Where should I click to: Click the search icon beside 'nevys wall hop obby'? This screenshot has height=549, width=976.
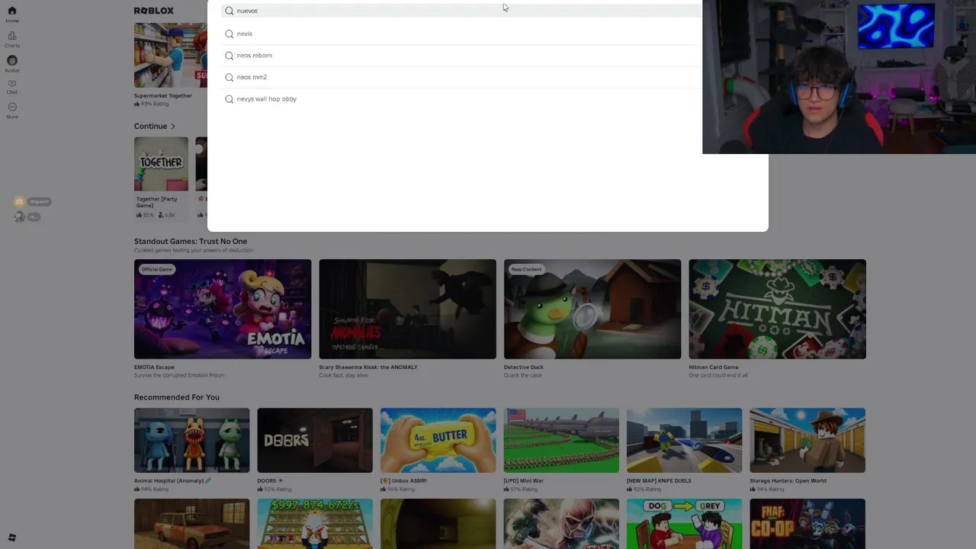tap(229, 99)
